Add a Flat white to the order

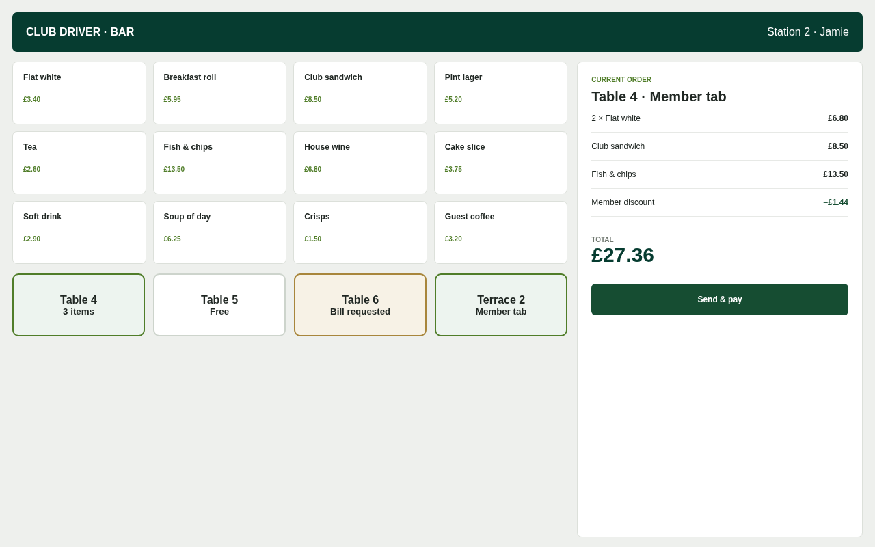click(x=79, y=93)
